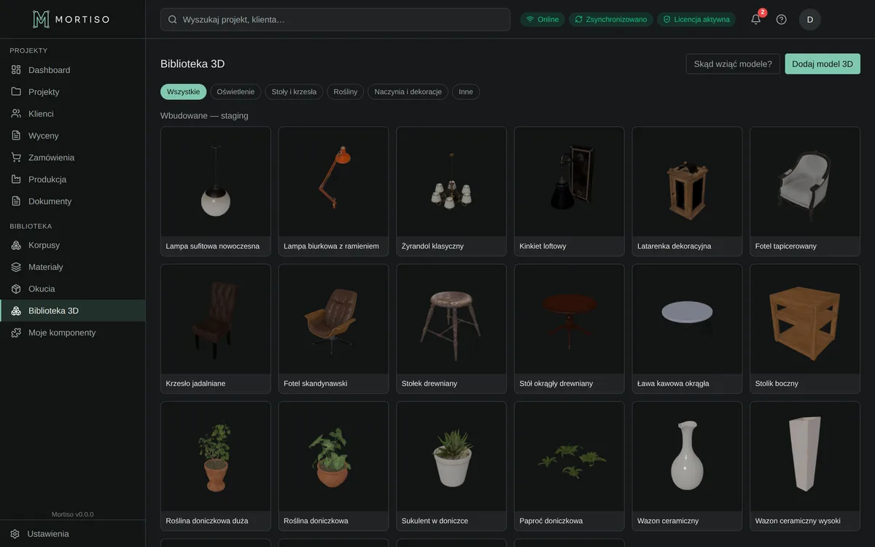Click the Zsynchronizowano sync badge

click(x=611, y=20)
